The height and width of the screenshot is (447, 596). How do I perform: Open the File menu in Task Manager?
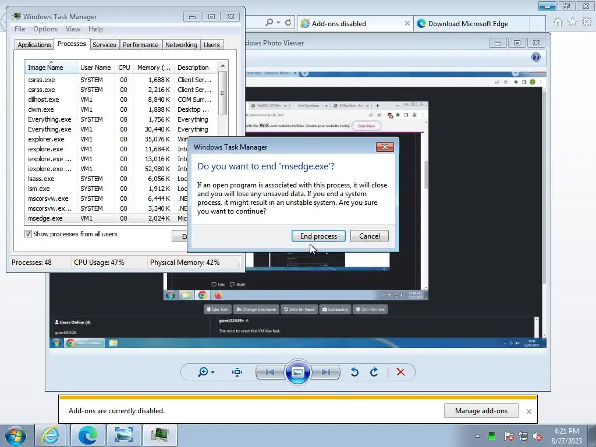point(20,29)
